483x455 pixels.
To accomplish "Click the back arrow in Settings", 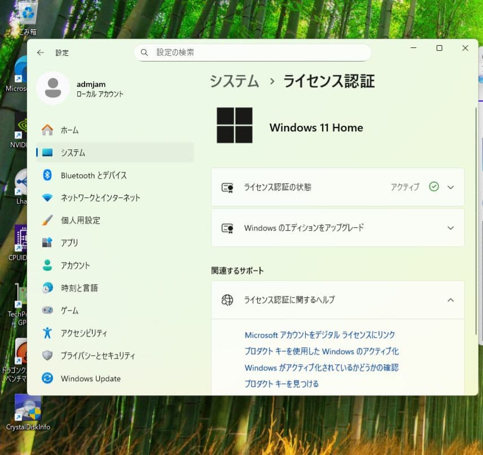I will [x=40, y=52].
